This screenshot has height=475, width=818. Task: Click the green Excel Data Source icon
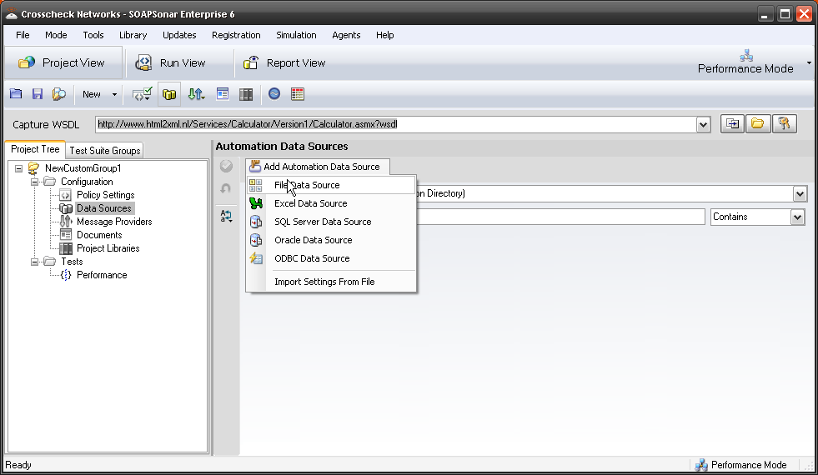click(256, 203)
